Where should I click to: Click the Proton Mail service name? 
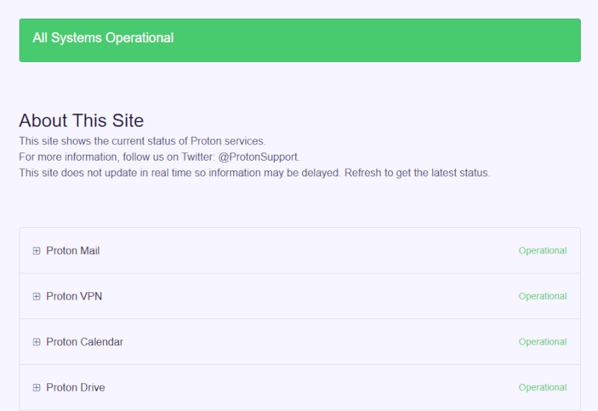pos(73,251)
